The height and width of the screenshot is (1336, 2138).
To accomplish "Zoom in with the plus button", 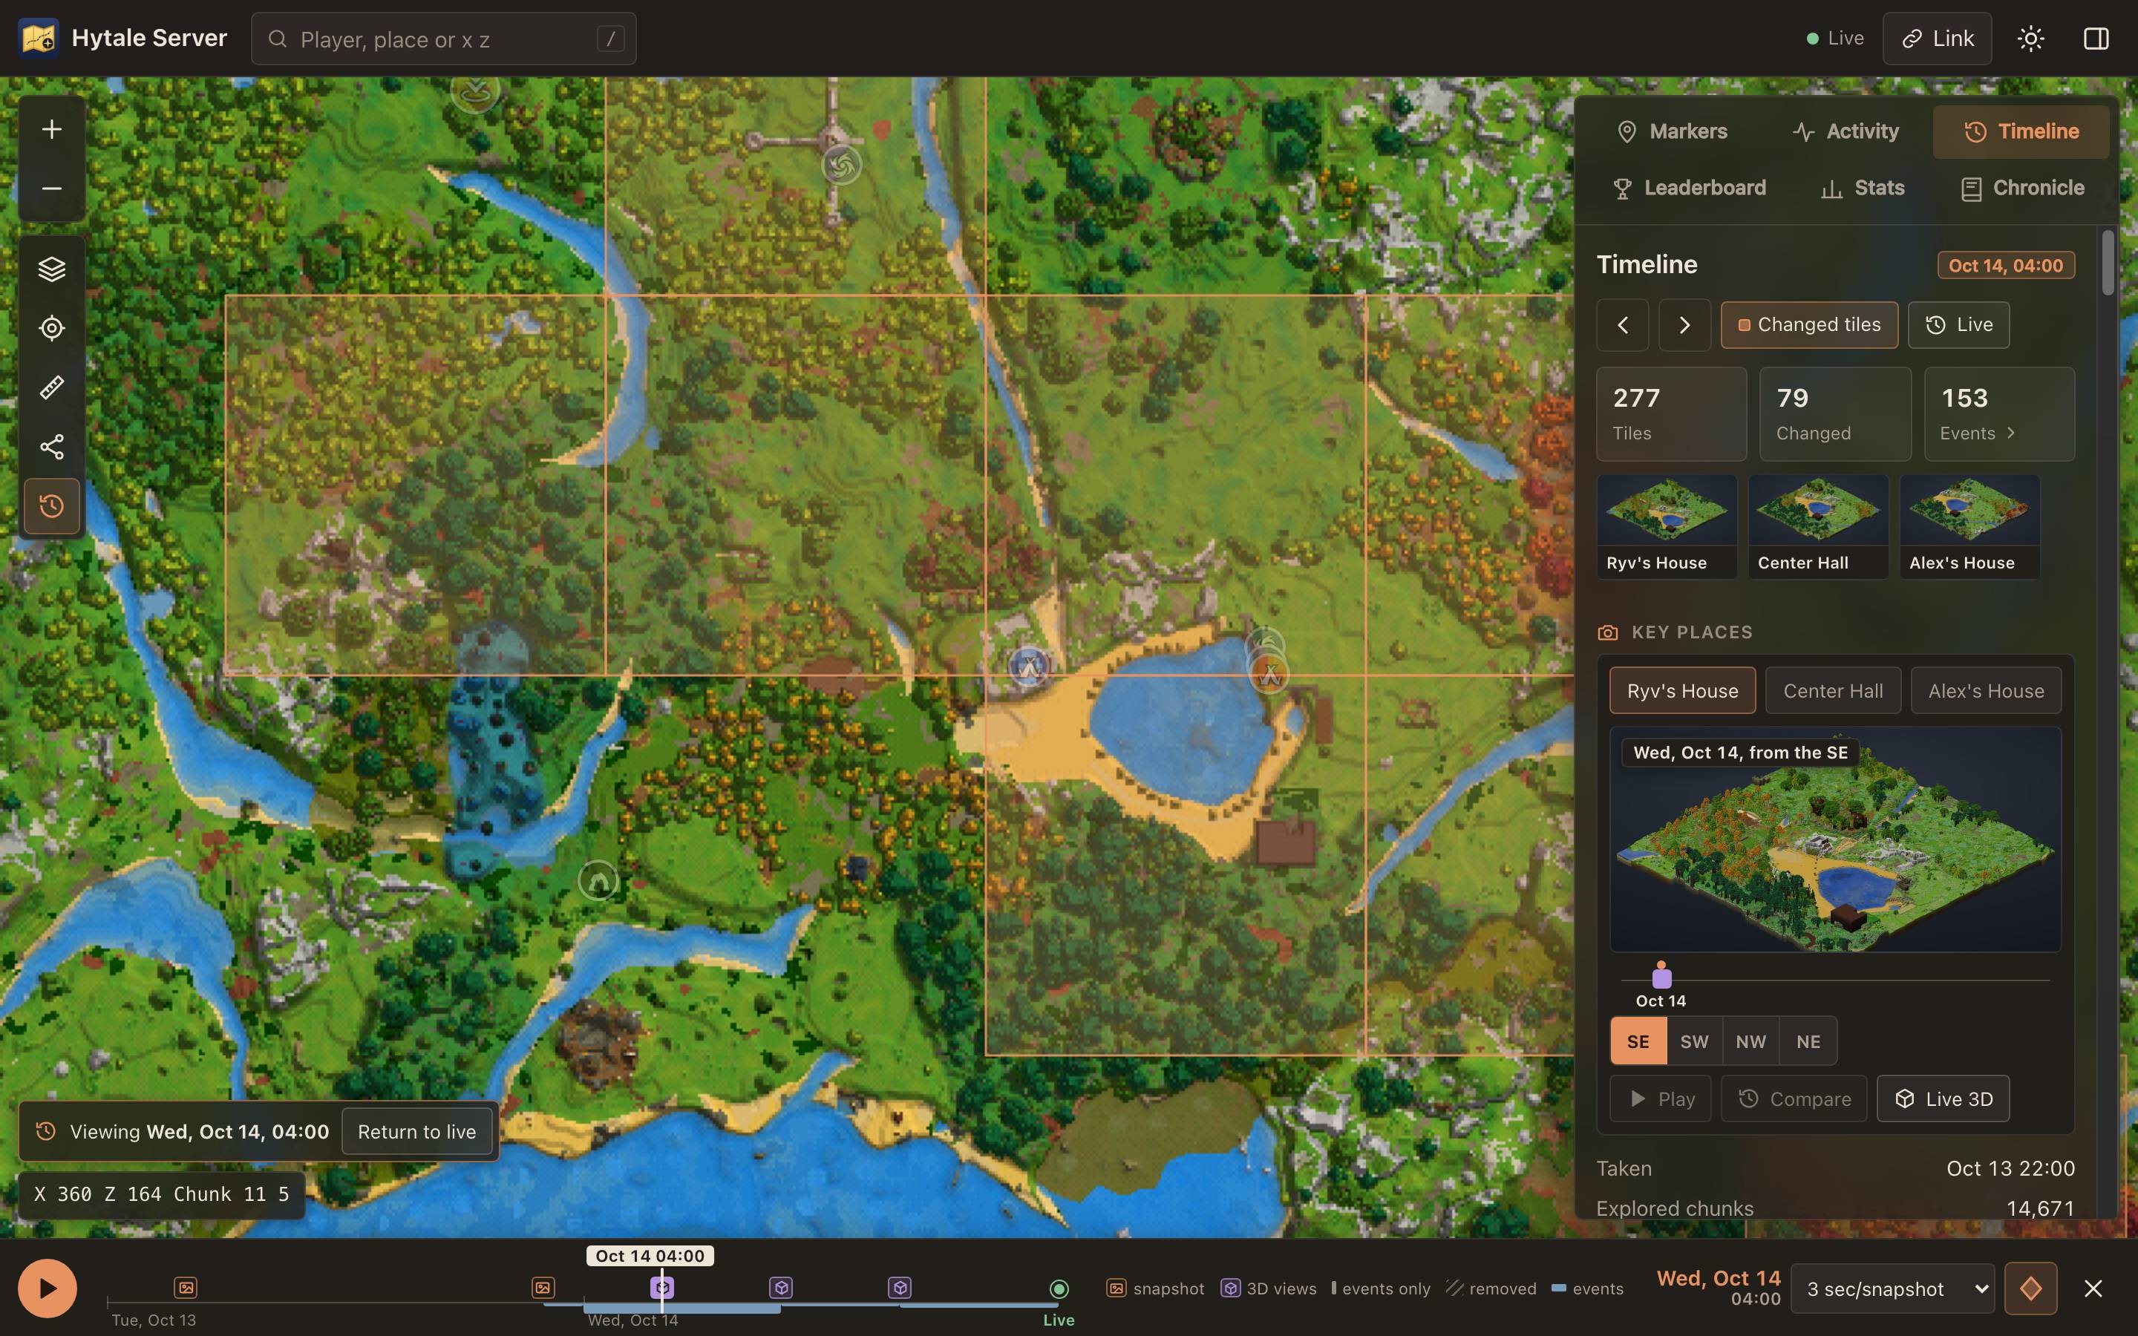I will click(x=52, y=130).
